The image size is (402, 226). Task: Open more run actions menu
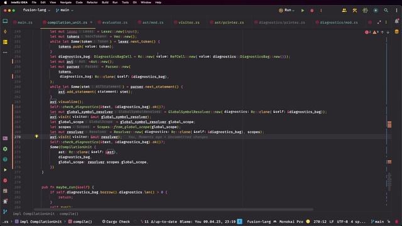pyautogui.click(x=321, y=11)
